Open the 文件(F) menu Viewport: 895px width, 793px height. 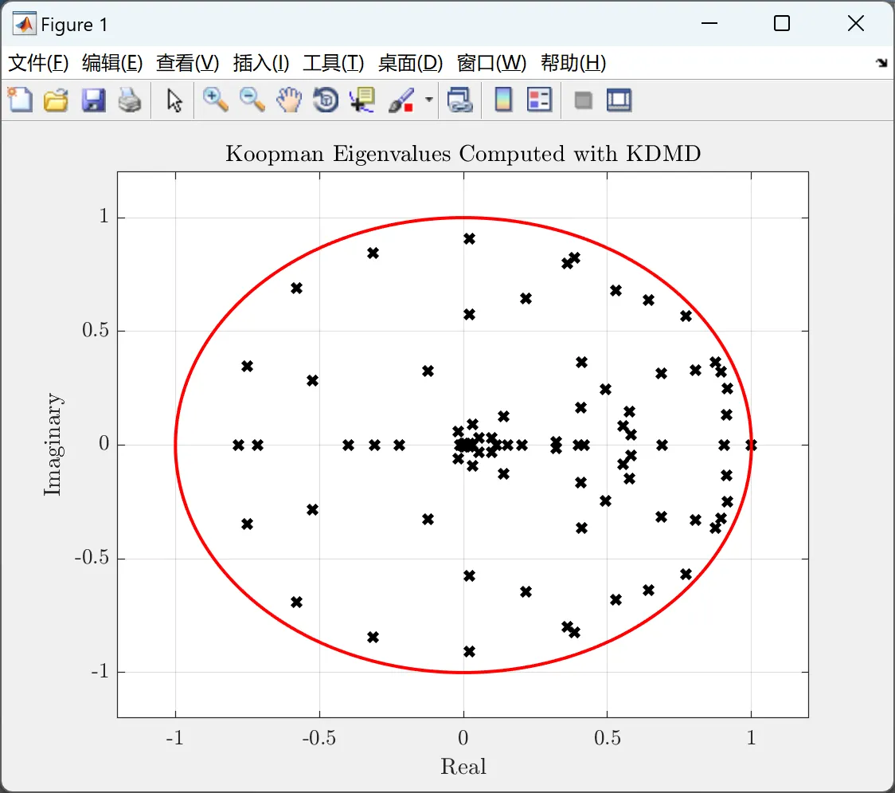(x=38, y=63)
